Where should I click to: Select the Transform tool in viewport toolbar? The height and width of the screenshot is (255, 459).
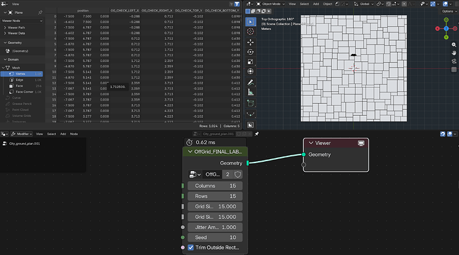tap(251, 71)
